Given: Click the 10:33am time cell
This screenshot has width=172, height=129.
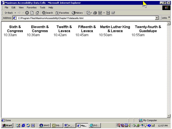Looking at the screenshot, I should (x=10, y=35).
